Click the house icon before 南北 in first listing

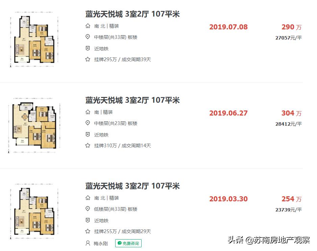click(88, 26)
